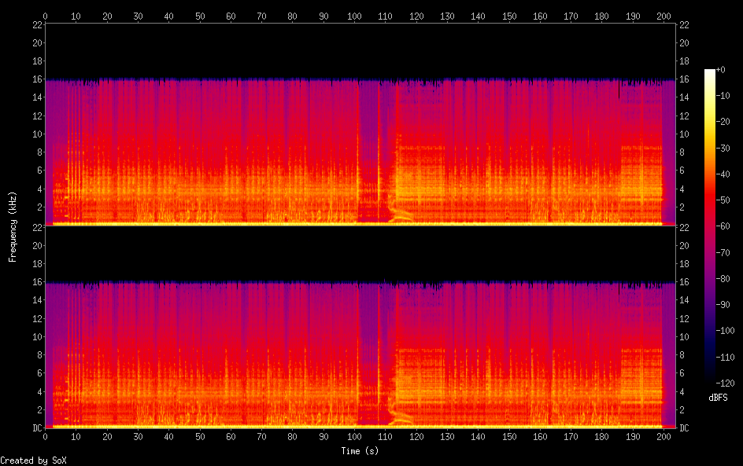743x466 pixels.
Task: Click the 0 second tick on the top time axis
Action: tap(46, 16)
